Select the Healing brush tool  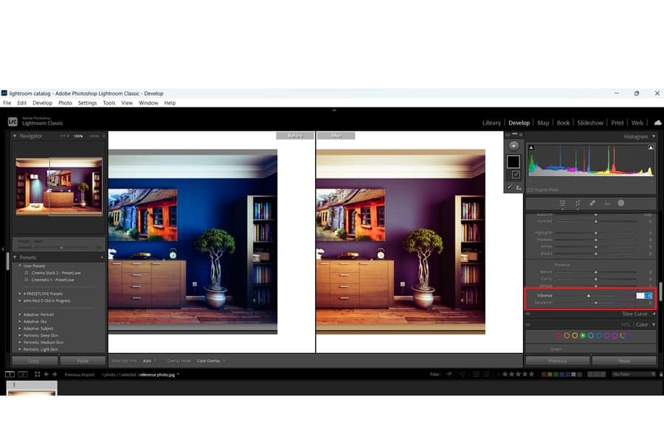point(592,203)
